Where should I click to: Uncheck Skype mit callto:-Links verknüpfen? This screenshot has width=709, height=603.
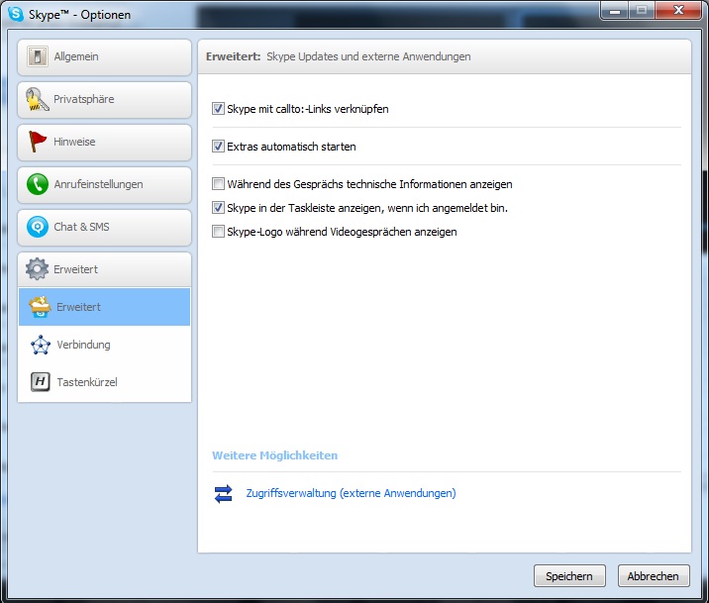click(x=218, y=109)
